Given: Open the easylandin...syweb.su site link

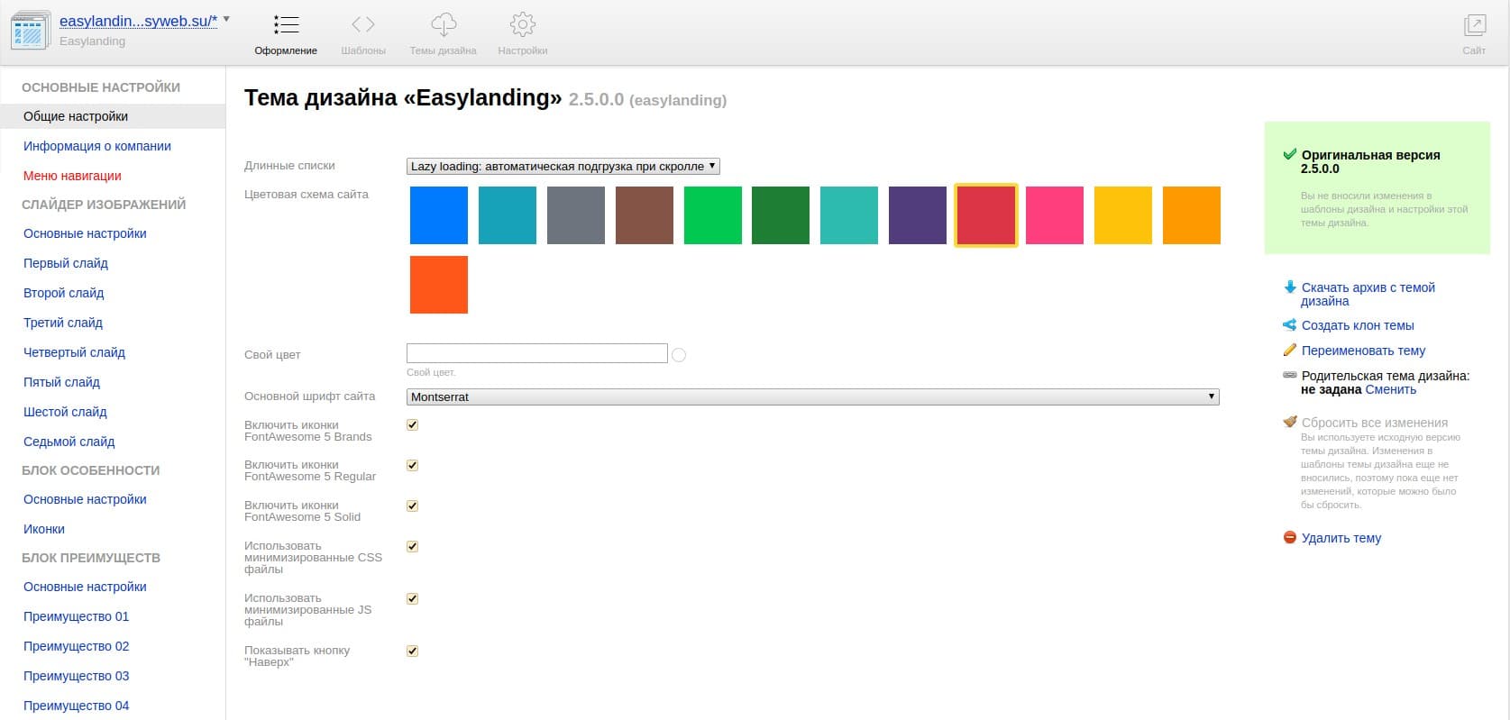Looking at the screenshot, I should 138,21.
